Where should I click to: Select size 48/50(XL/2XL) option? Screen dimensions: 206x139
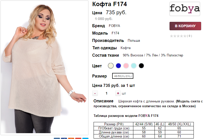[x=123, y=76]
